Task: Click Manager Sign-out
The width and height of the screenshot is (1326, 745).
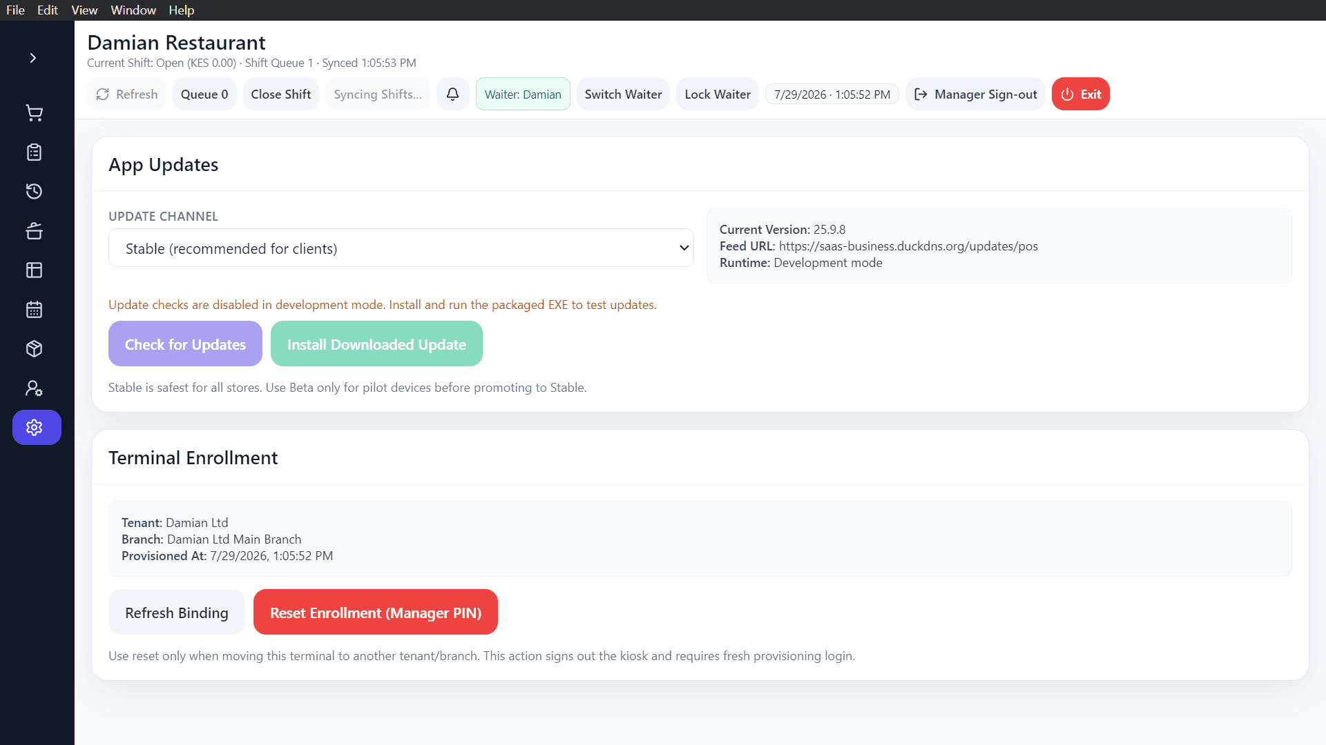Action: click(x=975, y=94)
